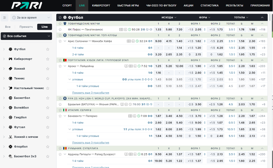This screenshot has height=168, width=273.
Task: Click the pitch icon for Беневенто — Палермо
Action: (131, 116)
